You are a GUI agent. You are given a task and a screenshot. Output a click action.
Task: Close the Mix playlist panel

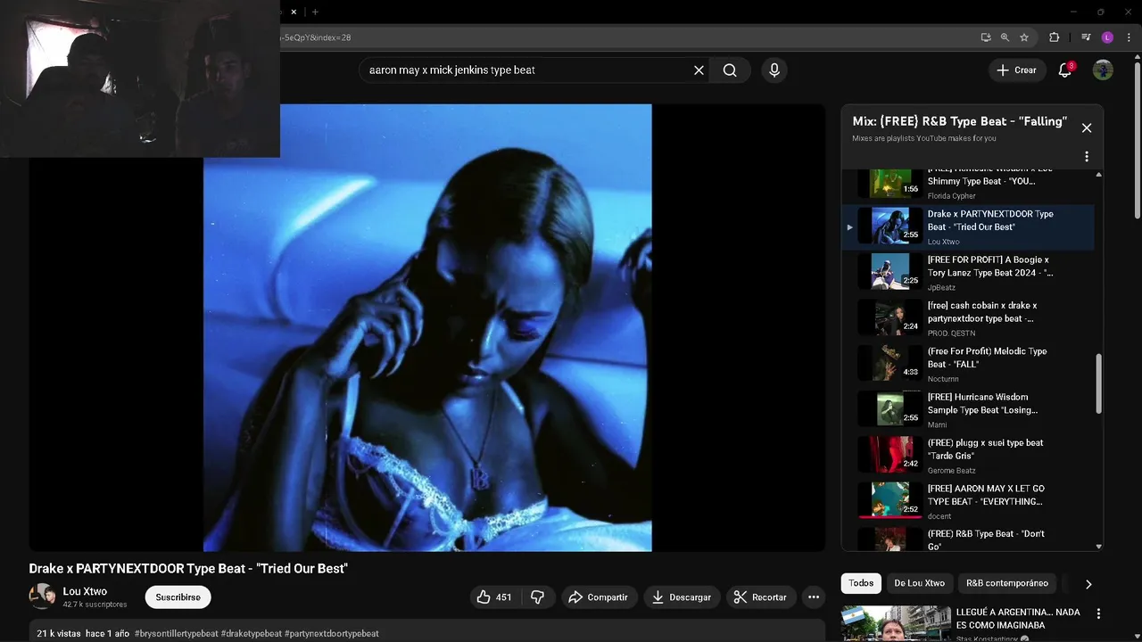[1086, 128]
